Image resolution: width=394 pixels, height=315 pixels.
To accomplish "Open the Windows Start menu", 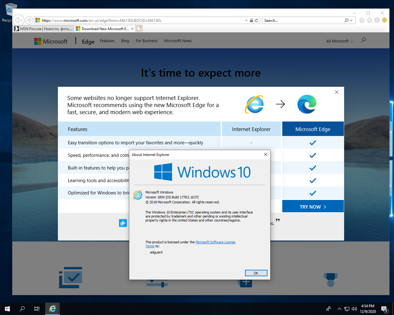I will [x=7, y=309].
